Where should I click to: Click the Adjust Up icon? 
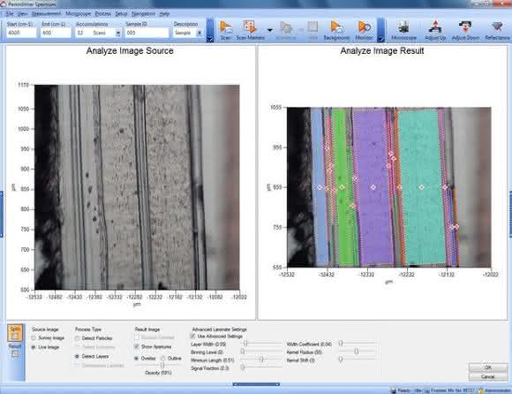tap(435, 27)
